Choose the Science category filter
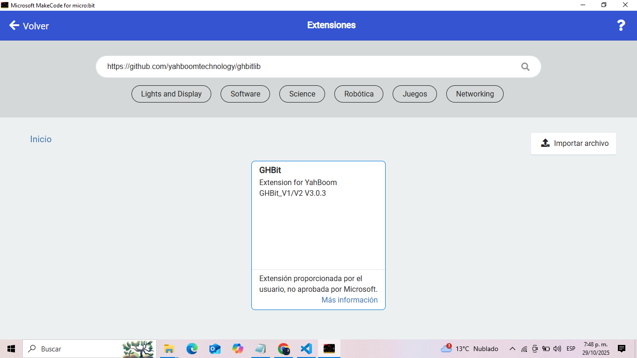The image size is (637, 358). click(x=302, y=94)
